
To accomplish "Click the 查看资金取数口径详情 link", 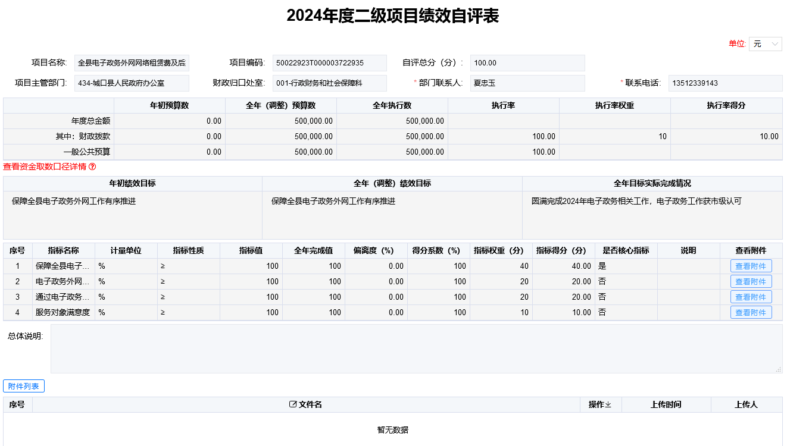I will [x=45, y=167].
